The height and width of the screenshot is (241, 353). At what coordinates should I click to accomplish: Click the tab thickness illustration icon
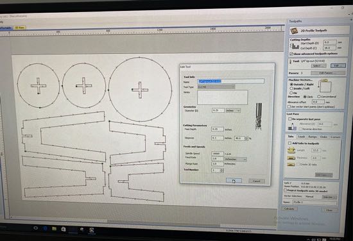(291, 158)
